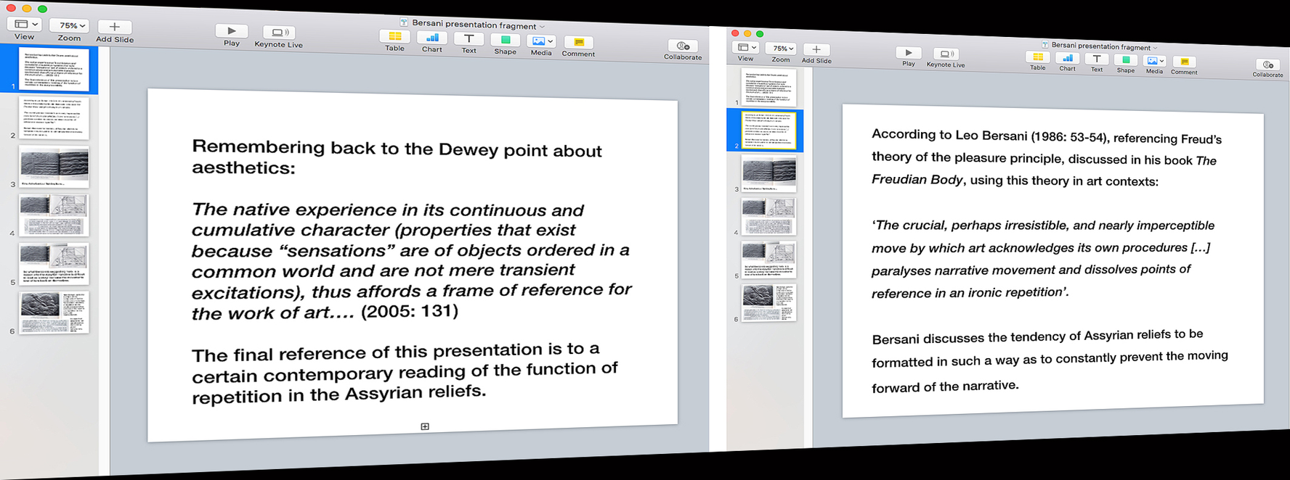Click the Play button in left window
The width and height of the screenshot is (1290, 480).
pyautogui.click(x=232, y=31)
